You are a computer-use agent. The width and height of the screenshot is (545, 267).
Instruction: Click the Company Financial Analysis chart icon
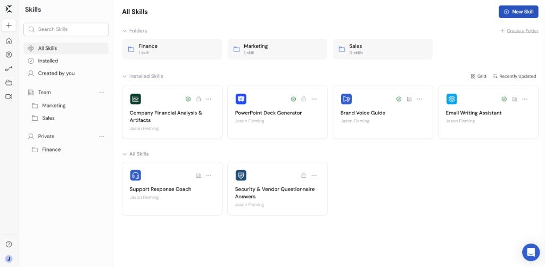point(136,99)
